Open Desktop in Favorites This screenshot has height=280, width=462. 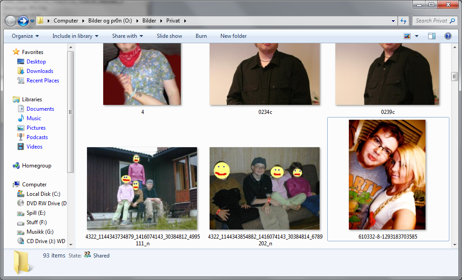point(36,62)
